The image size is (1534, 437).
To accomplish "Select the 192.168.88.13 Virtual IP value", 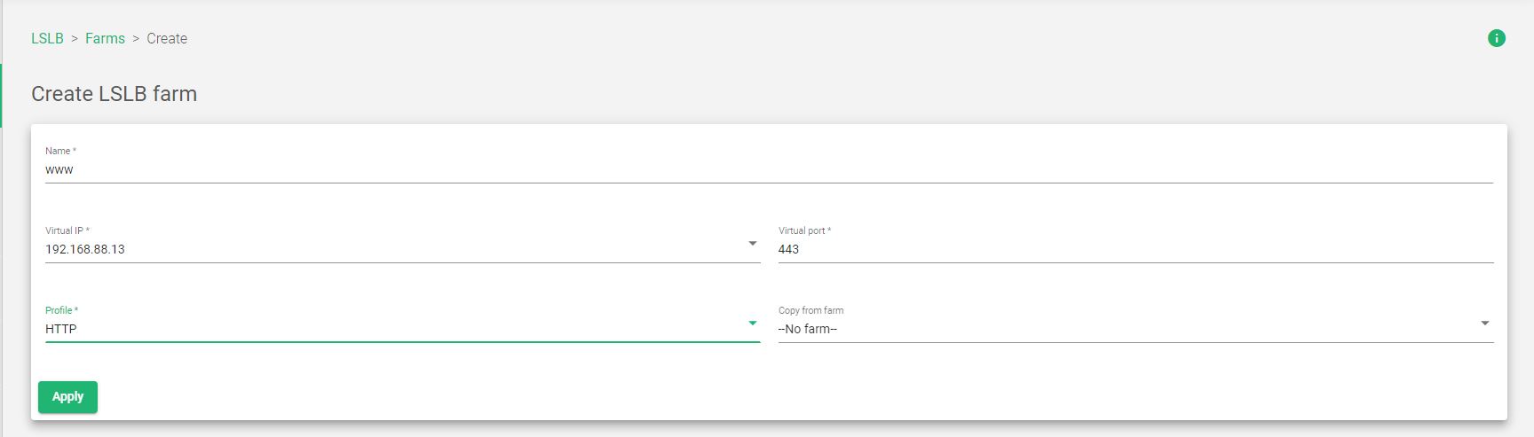I will (85, 249).
